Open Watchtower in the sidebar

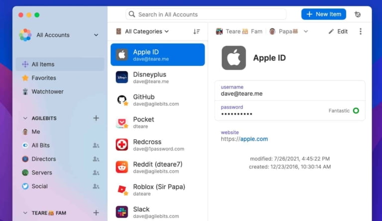(x=60, y=92)
